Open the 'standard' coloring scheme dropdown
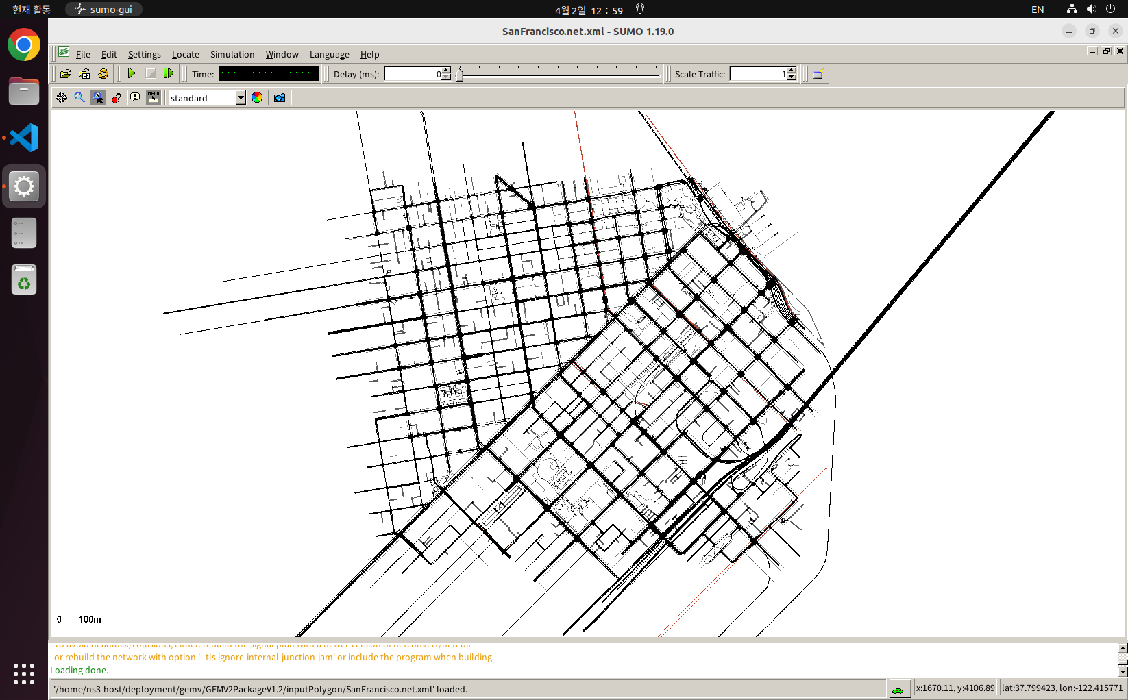This screenshot has height=700, width=1128. (x=207, y=98)
